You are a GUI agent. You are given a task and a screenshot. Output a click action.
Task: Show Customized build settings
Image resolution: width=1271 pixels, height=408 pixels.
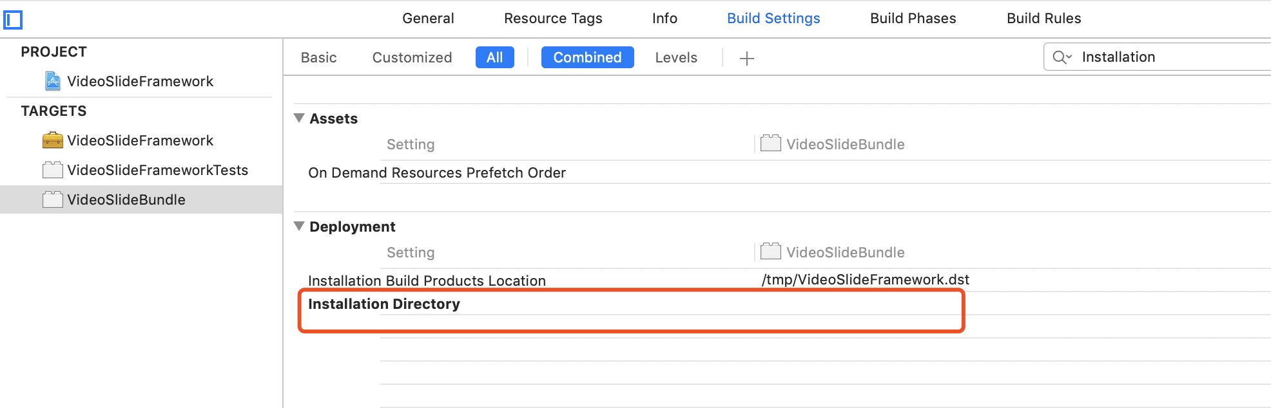[412, 57]
